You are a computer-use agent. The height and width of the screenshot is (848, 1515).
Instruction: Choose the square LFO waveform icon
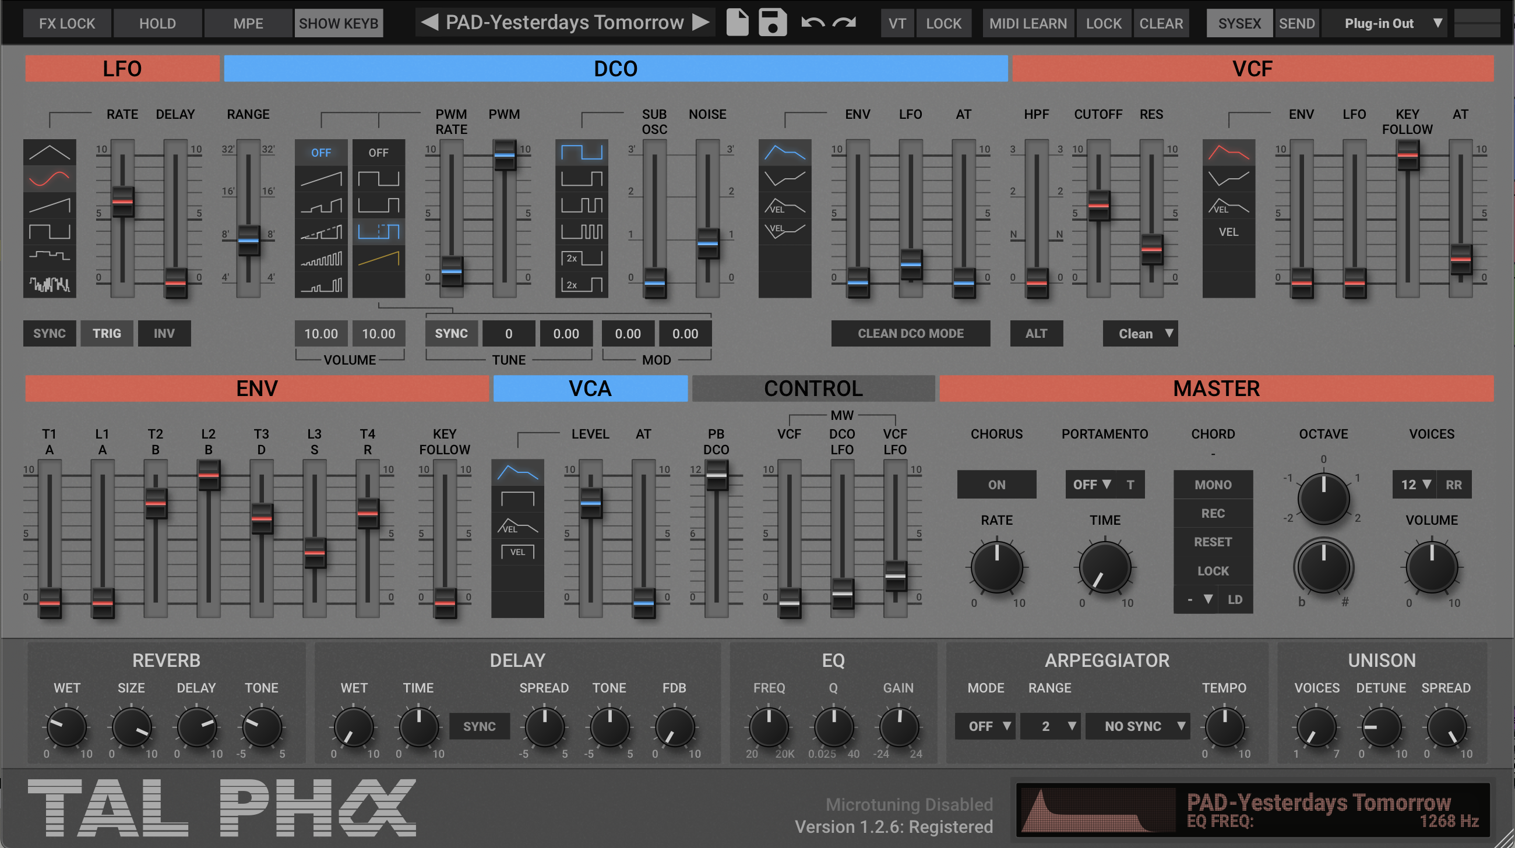tap(50, 231)
